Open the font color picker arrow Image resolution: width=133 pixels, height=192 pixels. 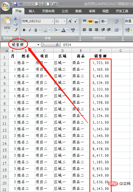point(67,30)
